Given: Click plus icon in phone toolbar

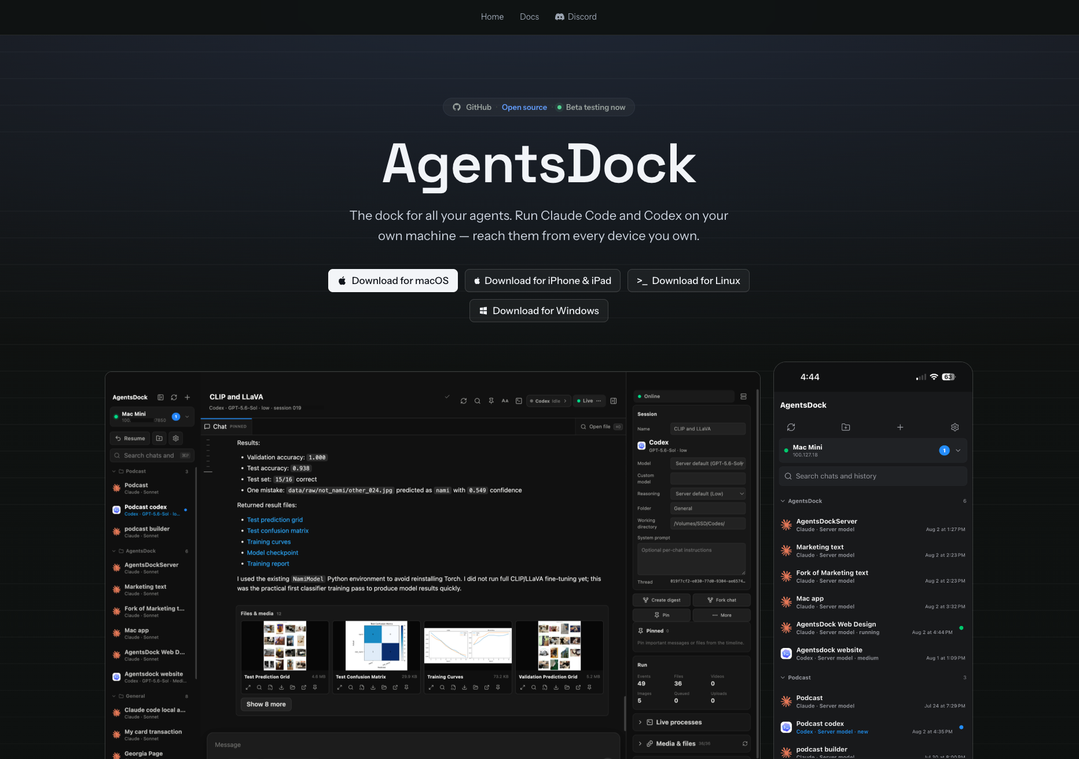Looking at the screenshot, I should coord(900,428).
